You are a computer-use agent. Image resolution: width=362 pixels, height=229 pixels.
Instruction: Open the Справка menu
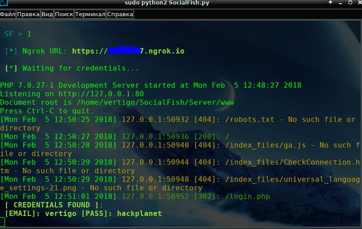tap(120, 14)
